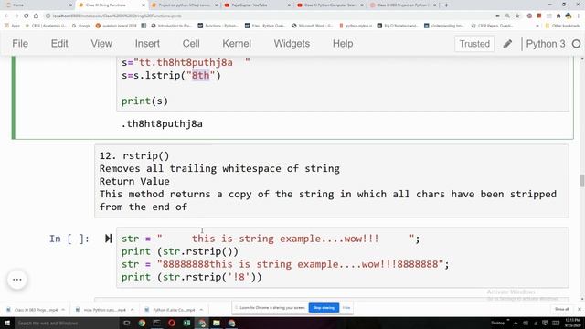Switch to Class XI Python Computer Science tab

click(x=330, y=5)
